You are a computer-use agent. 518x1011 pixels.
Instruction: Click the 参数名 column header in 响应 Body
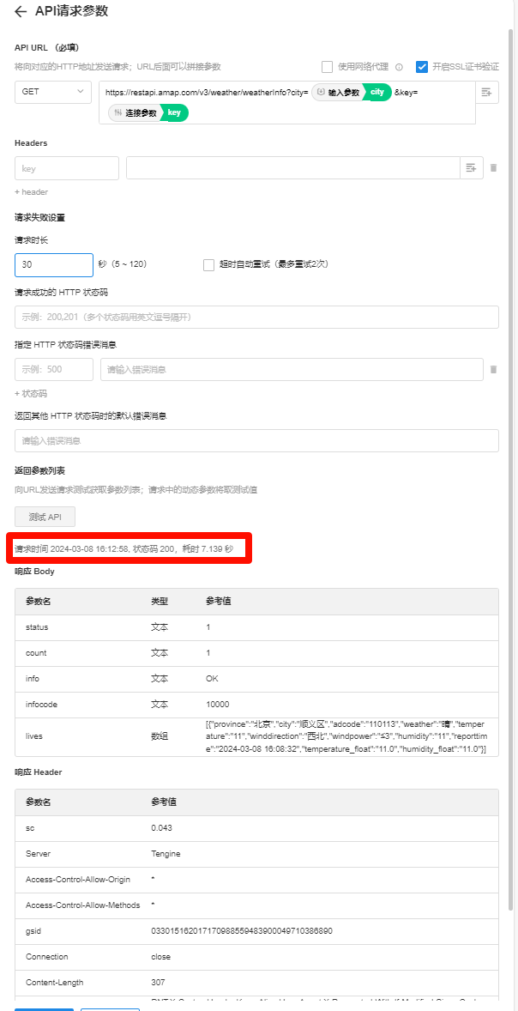[x=38, y=602]
